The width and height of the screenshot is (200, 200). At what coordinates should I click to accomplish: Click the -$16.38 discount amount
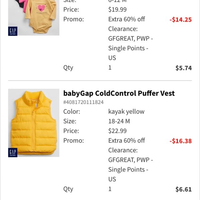click(x=181, y=141)
